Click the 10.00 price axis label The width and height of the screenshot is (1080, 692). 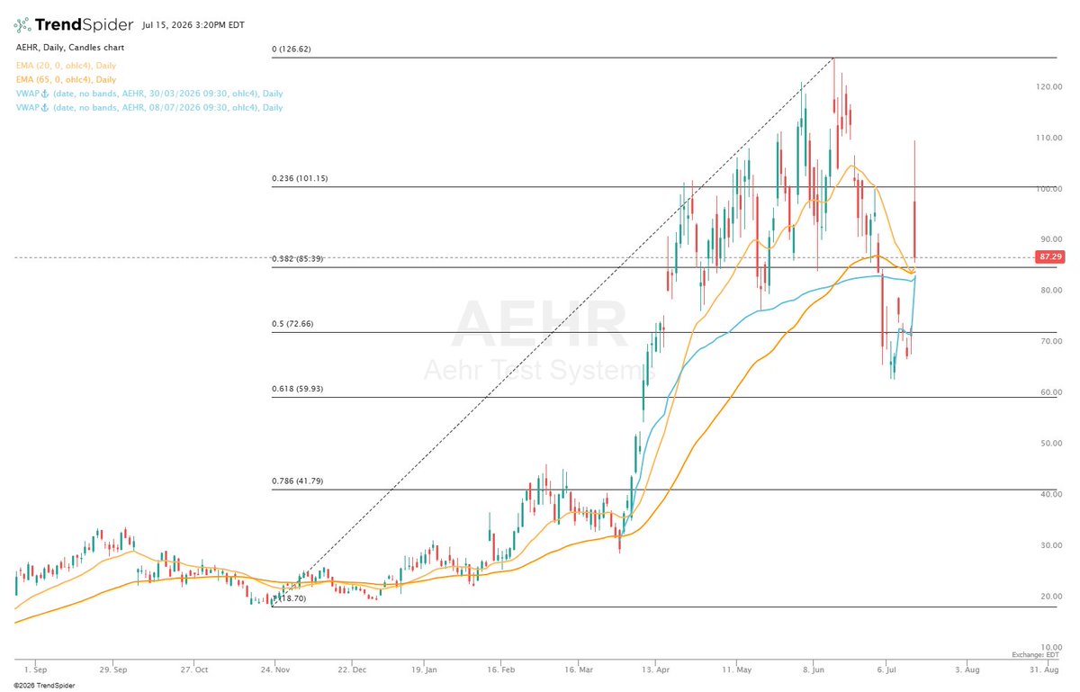1051,647
